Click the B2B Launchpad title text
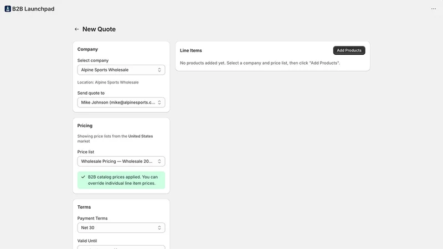443x249 pixels. pyautogui.click(x=33, y=9)
